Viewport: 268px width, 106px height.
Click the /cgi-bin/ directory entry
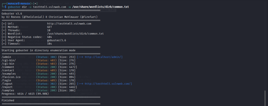point(9,60)
